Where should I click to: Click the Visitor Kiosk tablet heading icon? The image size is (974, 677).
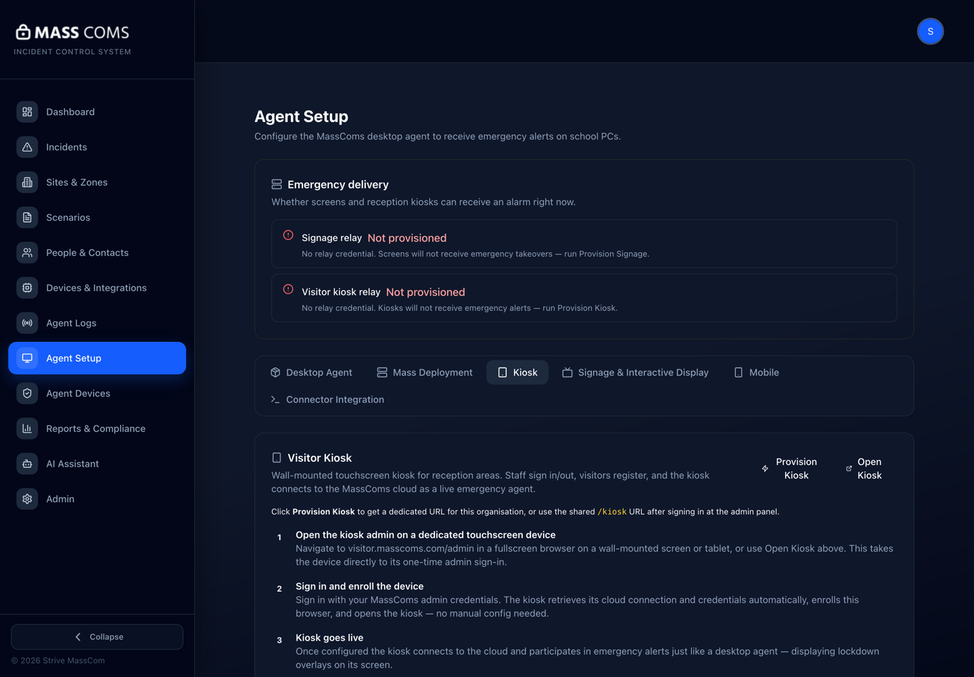[x=277, y=458]
